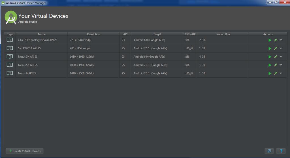This screenshot has width=290, height=158.
Task: Click the AVD Manager title bar icon
Action: point(3,3)
